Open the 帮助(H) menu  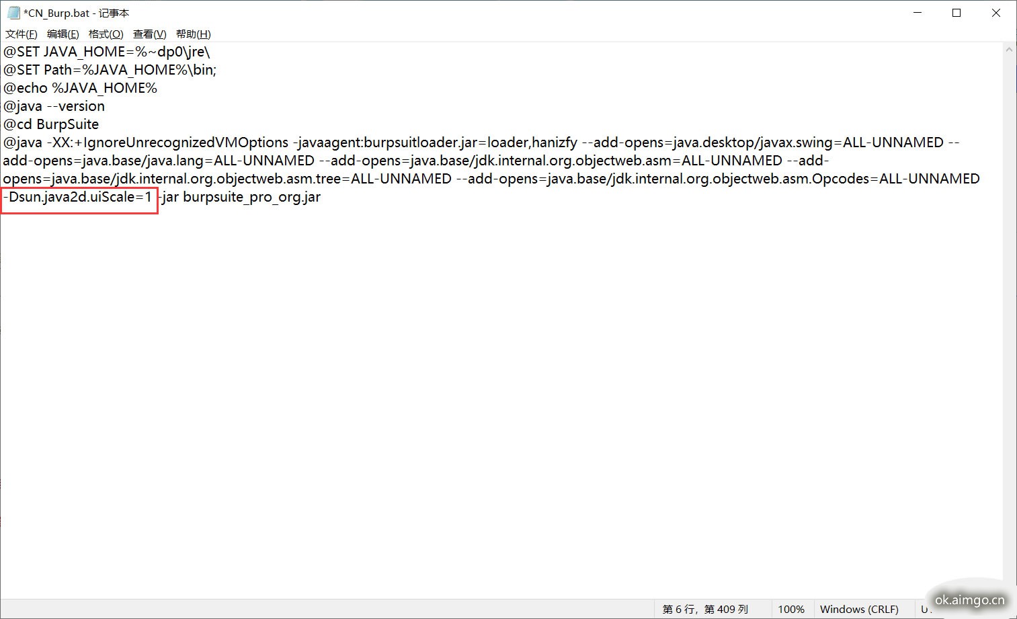[x=193, y=34]
